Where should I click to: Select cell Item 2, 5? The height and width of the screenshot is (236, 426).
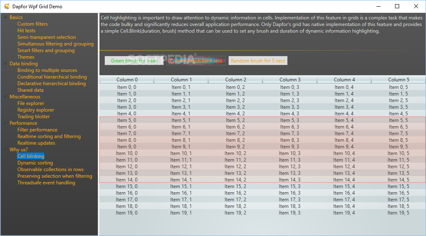[398, 100]
